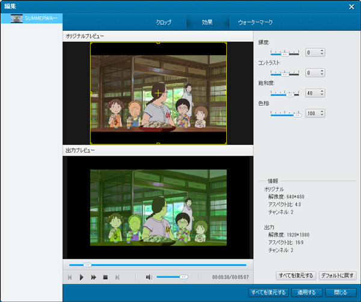Switch to the クロップ tab
This screenshot has height=302, width=361.
point(164,22)
